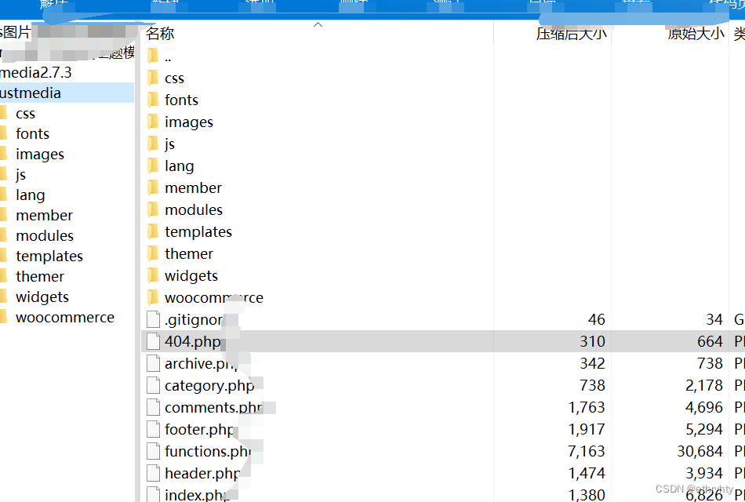Select themer in the left sidebar
Viewport: 745px width, 502px height.
pos(39,276)
